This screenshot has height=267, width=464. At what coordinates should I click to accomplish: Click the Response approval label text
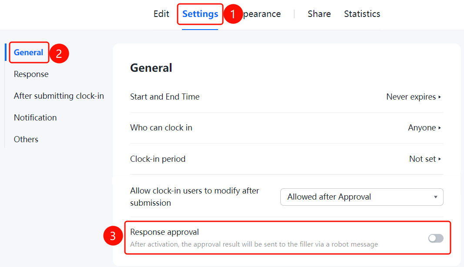pyautogui.click(x=165, y=232)
